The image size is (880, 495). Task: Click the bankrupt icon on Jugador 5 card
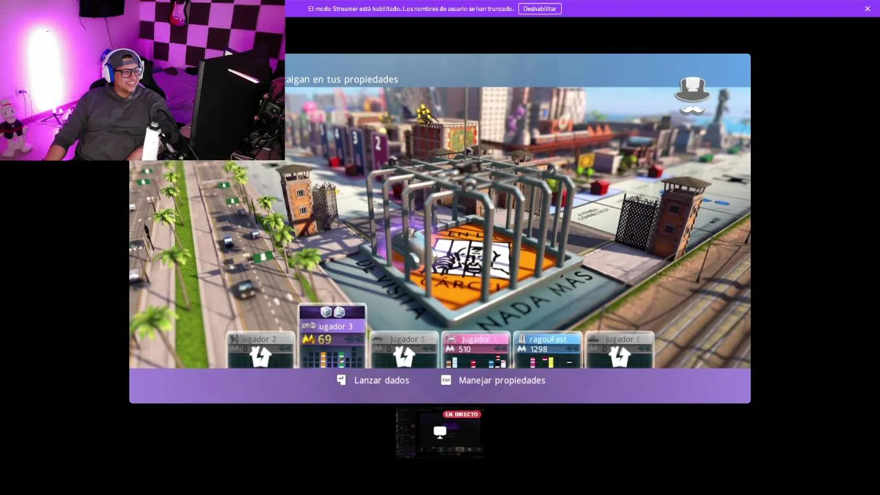[404, 356]
